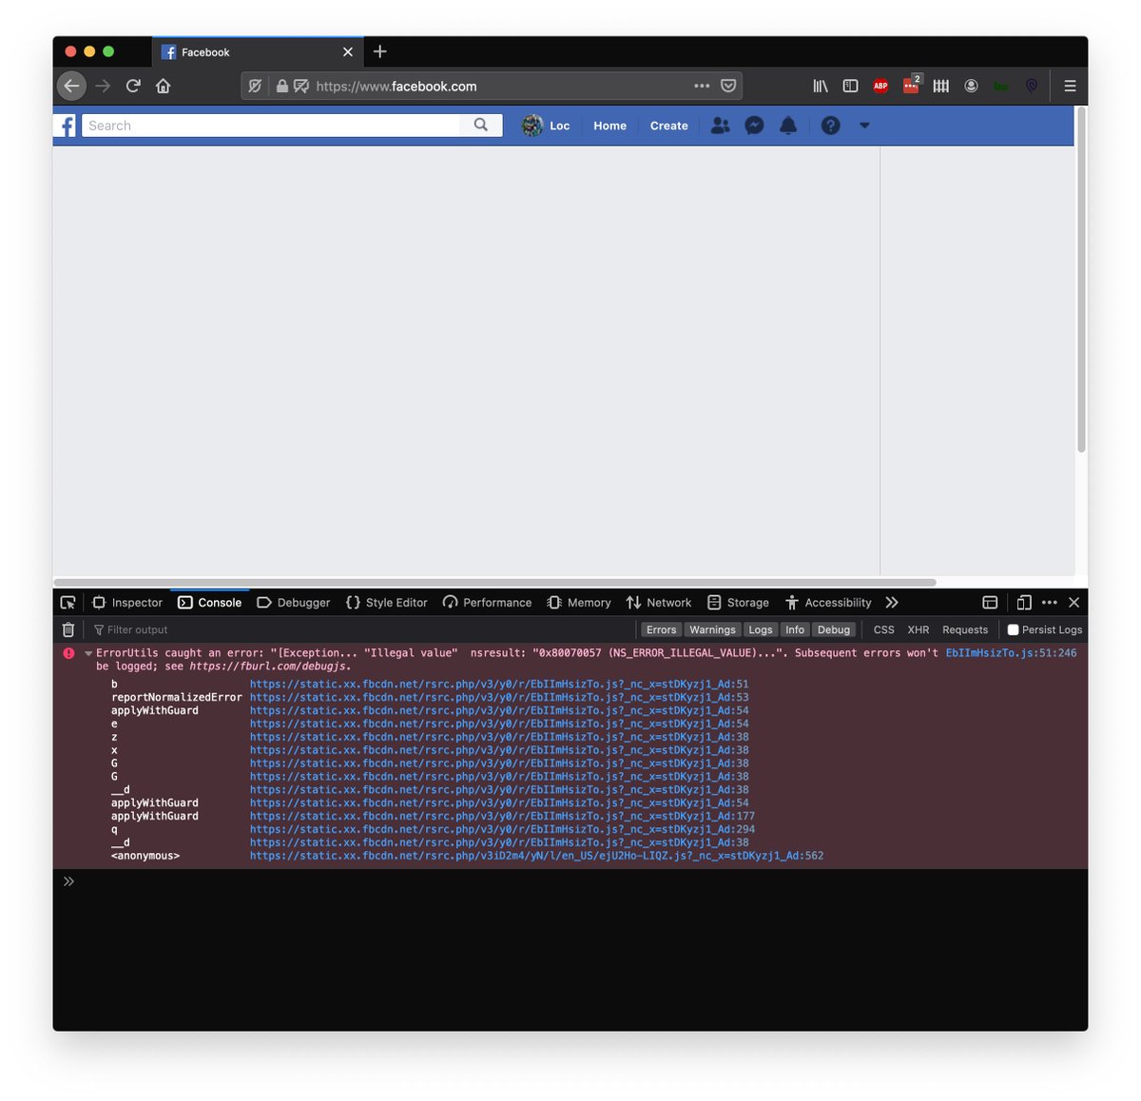Open Facebook Messenger icon
This screenshot has height=1101, width=1141.
pos(754,126)
